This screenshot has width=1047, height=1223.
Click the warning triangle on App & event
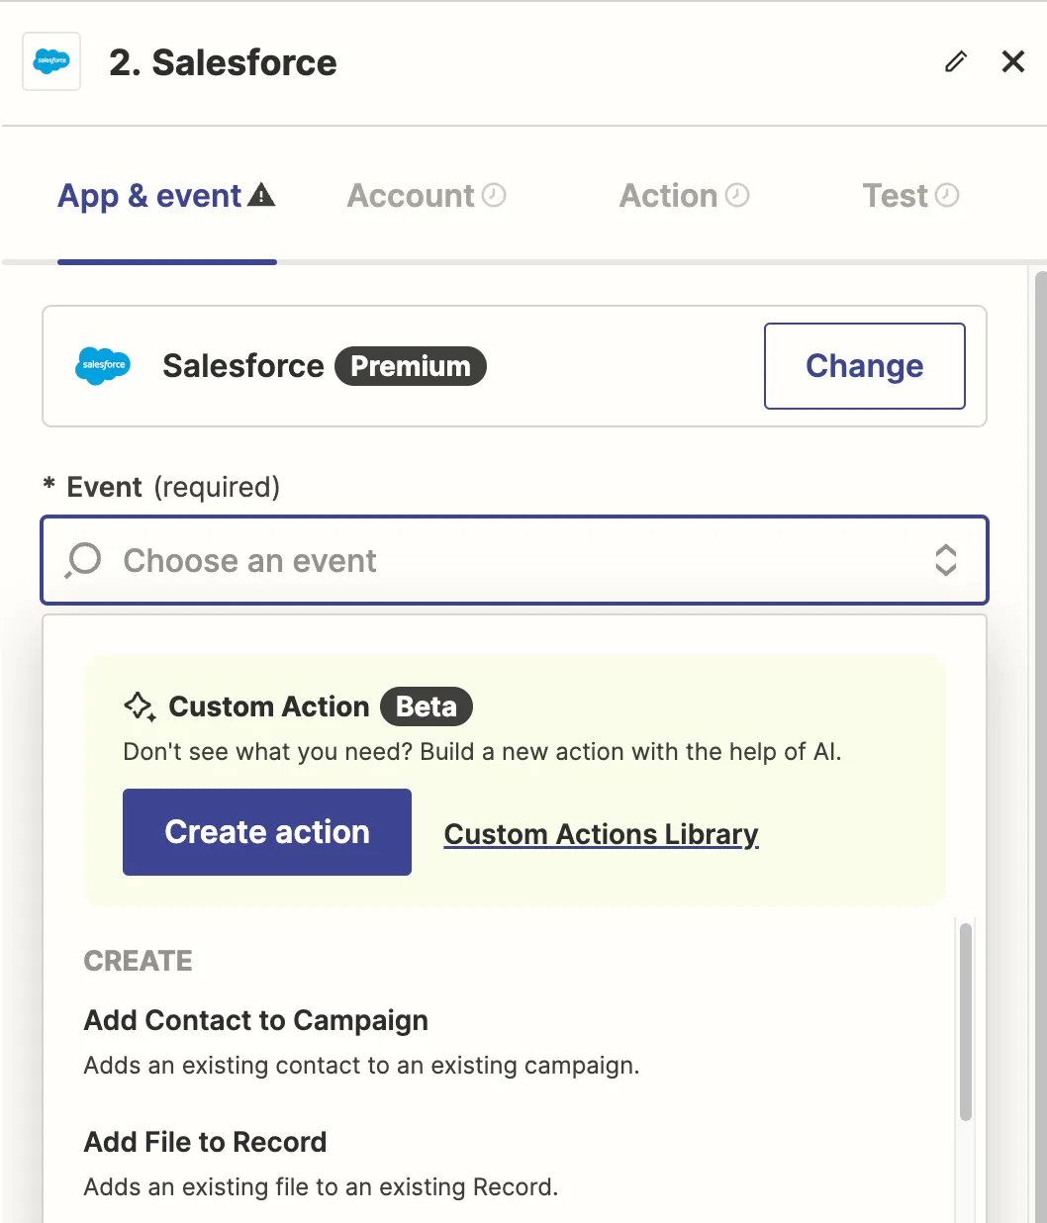pos(261,194)
